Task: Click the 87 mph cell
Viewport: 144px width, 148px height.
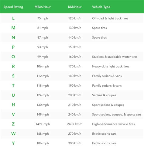Action: coord(43,38)
